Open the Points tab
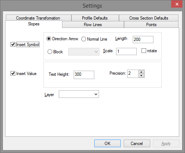185x153 pixels. click(151, 25)
